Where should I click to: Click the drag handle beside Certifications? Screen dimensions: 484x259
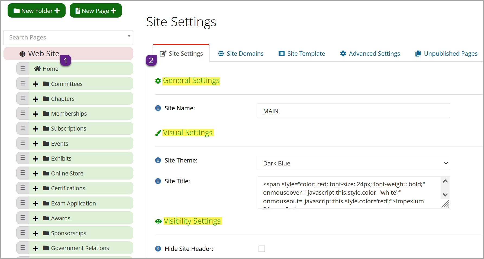point(23,188)
